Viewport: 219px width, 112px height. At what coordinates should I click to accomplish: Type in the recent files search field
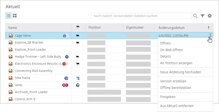coord(142,16)
